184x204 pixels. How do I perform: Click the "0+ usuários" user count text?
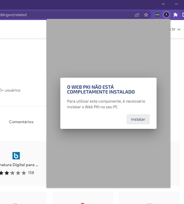pos(10,90)
